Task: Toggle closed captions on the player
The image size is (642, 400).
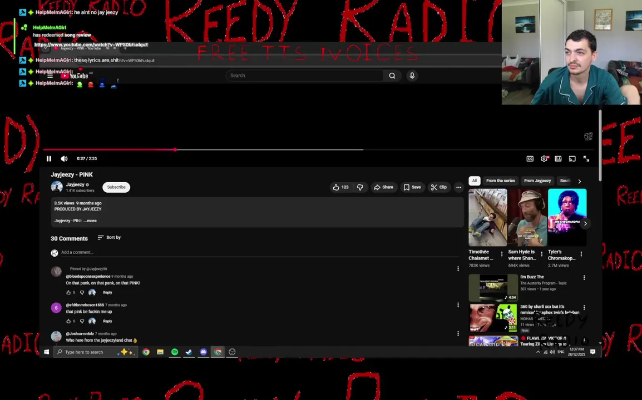Action: (x=530, y=159)
